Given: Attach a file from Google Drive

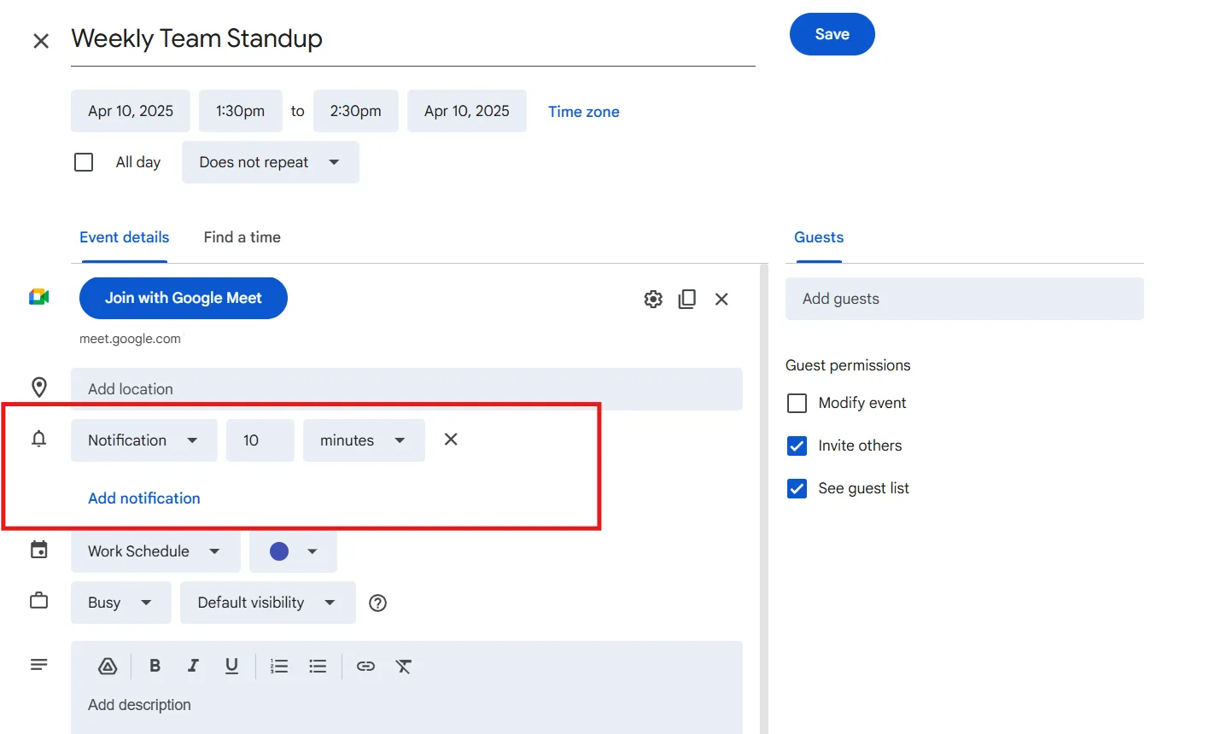Looking at the screenshot, I should (108, 667).
